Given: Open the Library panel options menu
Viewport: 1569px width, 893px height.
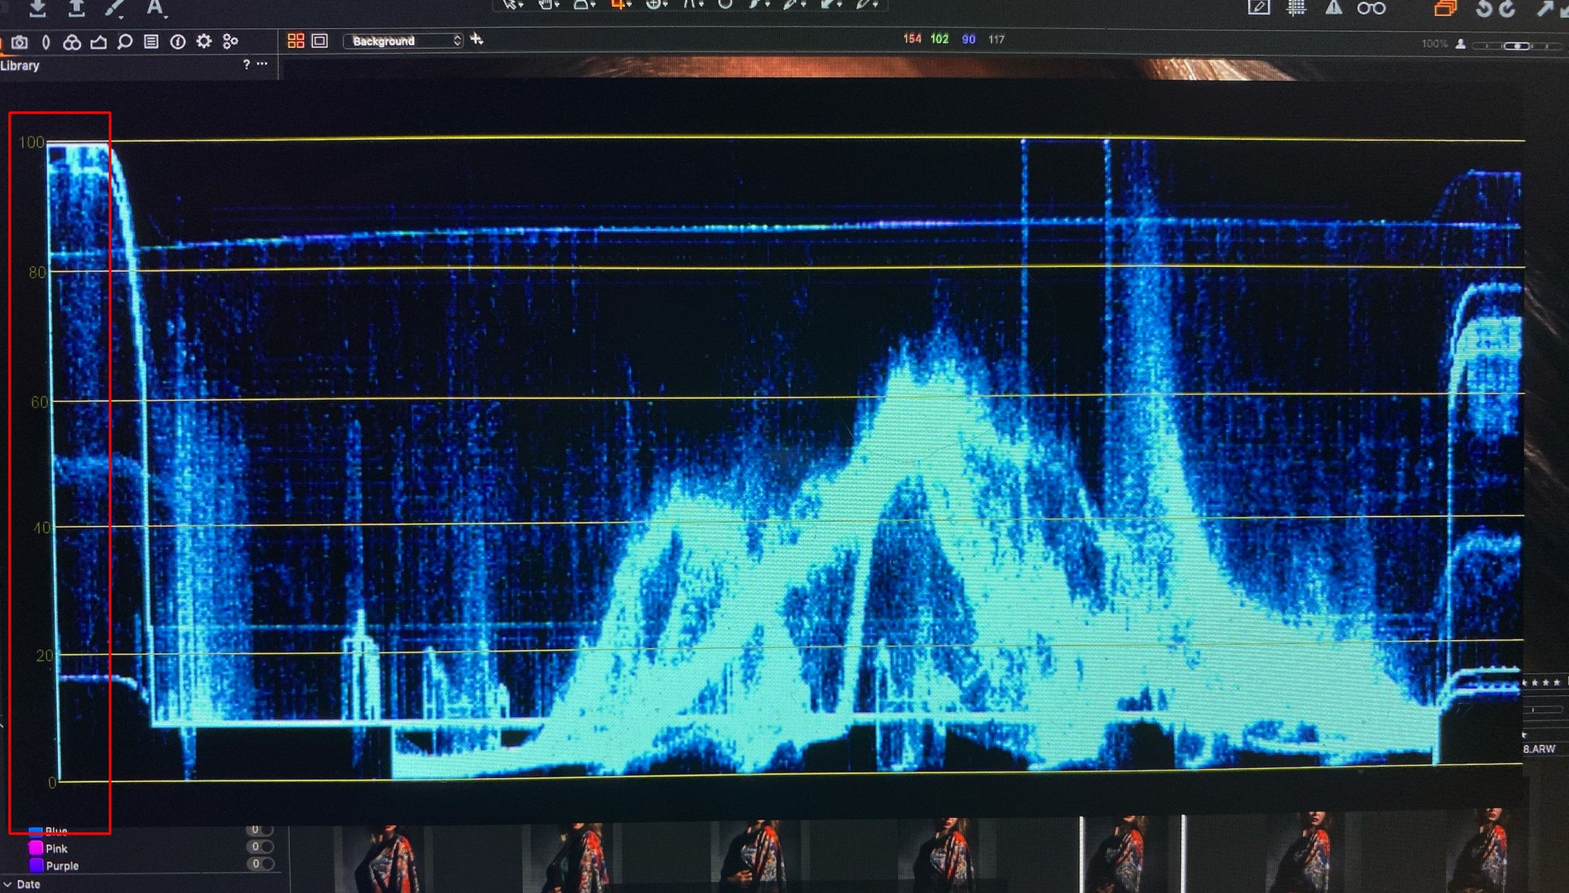Looking at the screenshot, I should pos(261,65).
